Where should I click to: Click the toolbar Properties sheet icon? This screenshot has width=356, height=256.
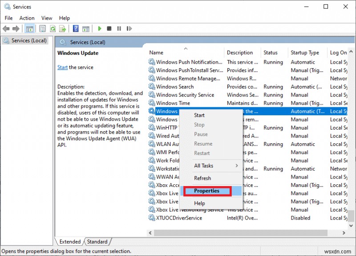click(42, 28)
